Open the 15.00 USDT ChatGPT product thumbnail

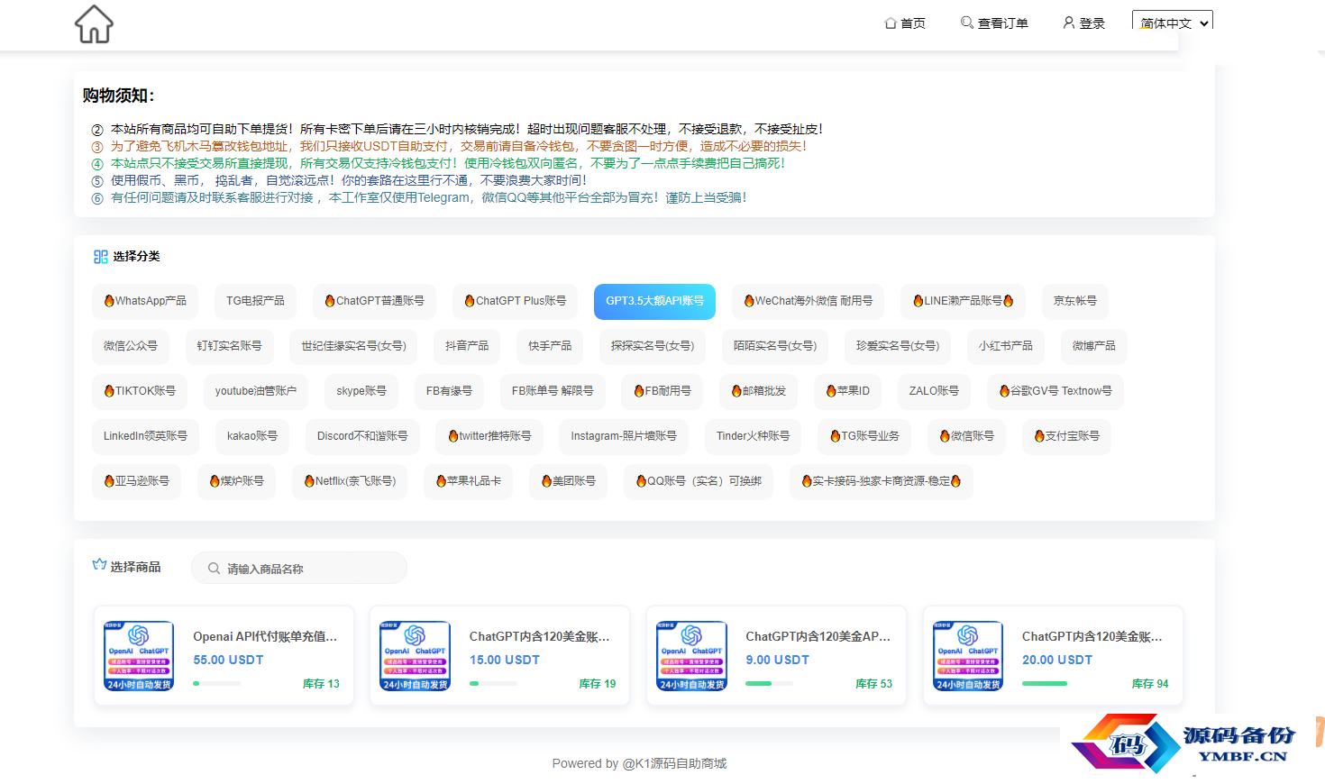pos(416,656)
